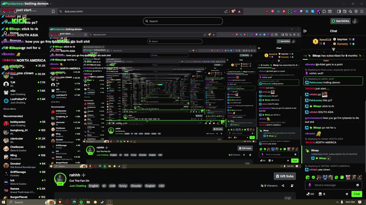366x205 pixels.
Task: Send message with green Chat button
Action: click(x=357, y=194)
